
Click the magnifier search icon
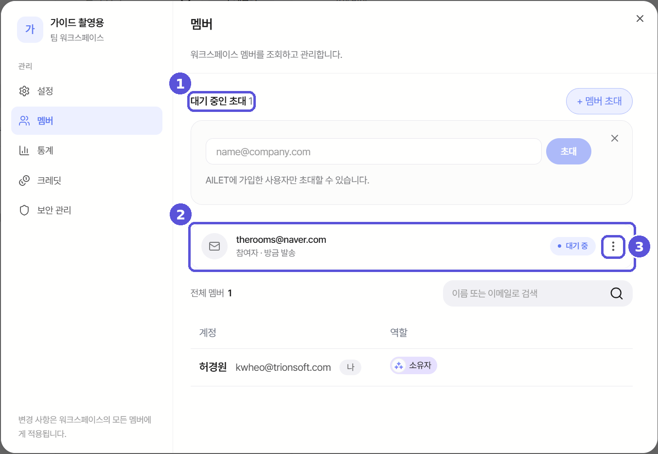coord(617,293)
